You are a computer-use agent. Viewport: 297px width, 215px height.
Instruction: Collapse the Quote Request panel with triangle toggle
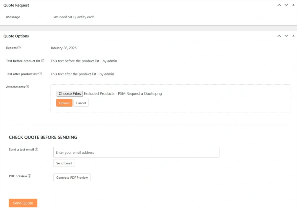(293, 5)
